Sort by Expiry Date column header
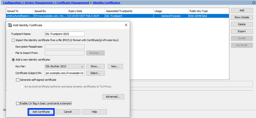 [x=86, y=11]
